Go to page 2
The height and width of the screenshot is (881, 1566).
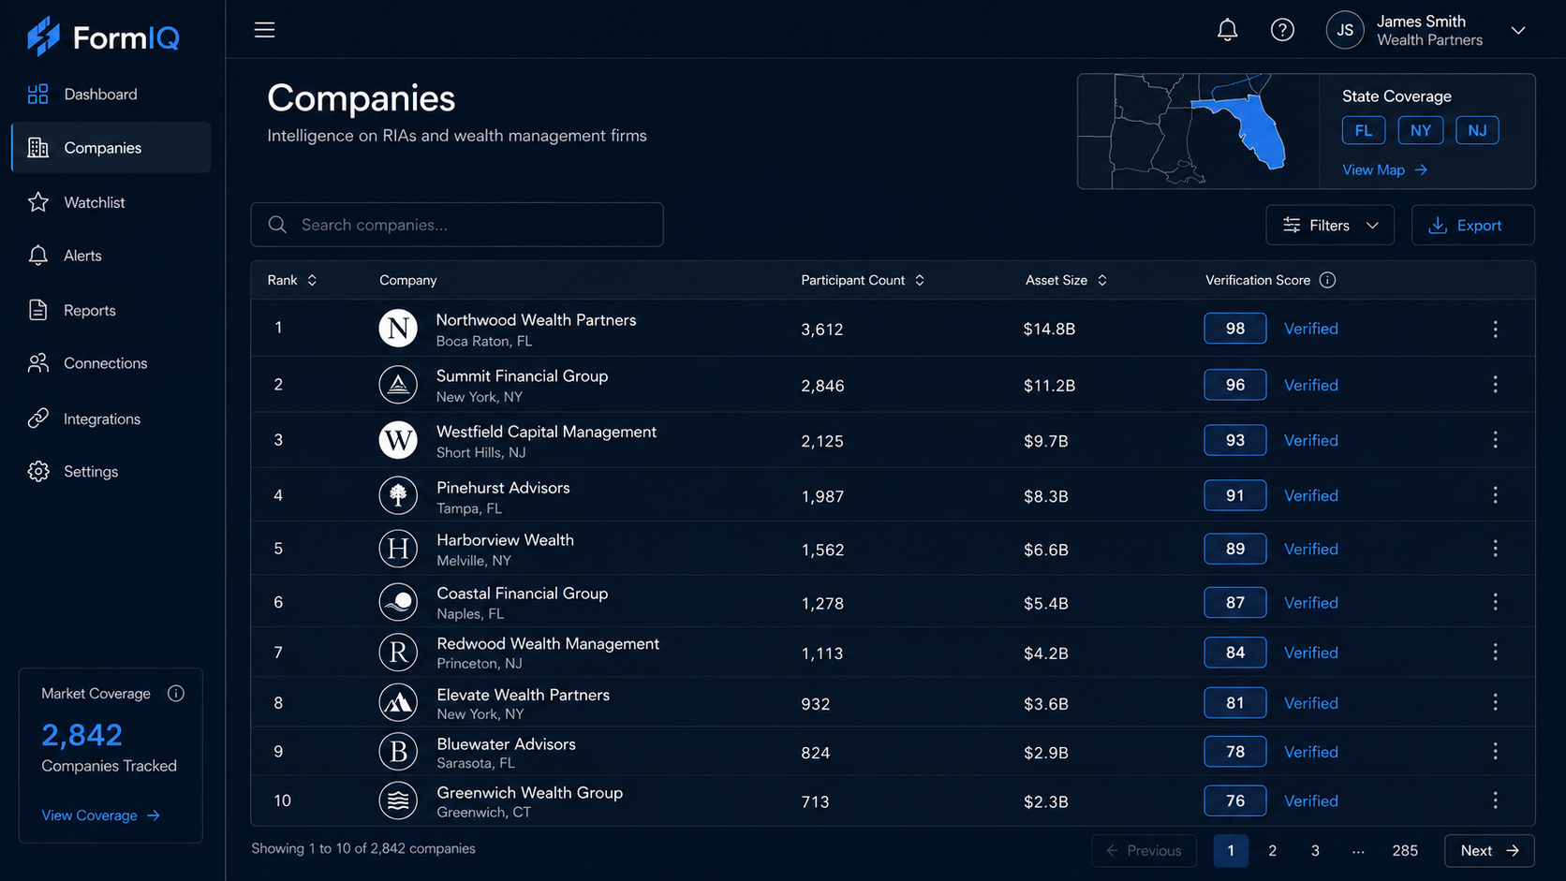click(x=1272, y=850)
